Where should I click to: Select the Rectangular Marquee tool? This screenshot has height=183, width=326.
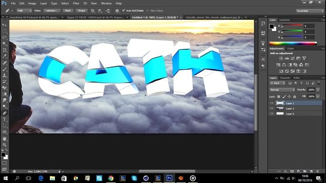point(5,32)
